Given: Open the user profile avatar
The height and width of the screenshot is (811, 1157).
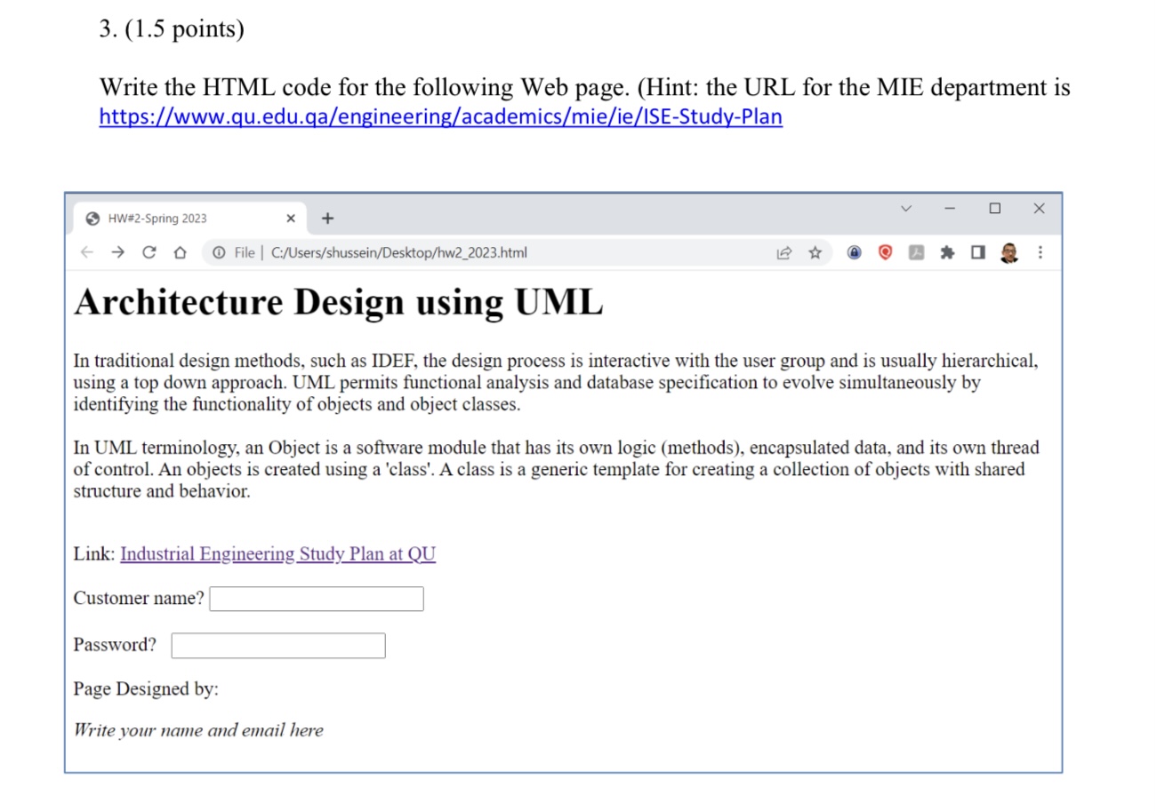Looking at the screenshot, I should pos(1008,253).
